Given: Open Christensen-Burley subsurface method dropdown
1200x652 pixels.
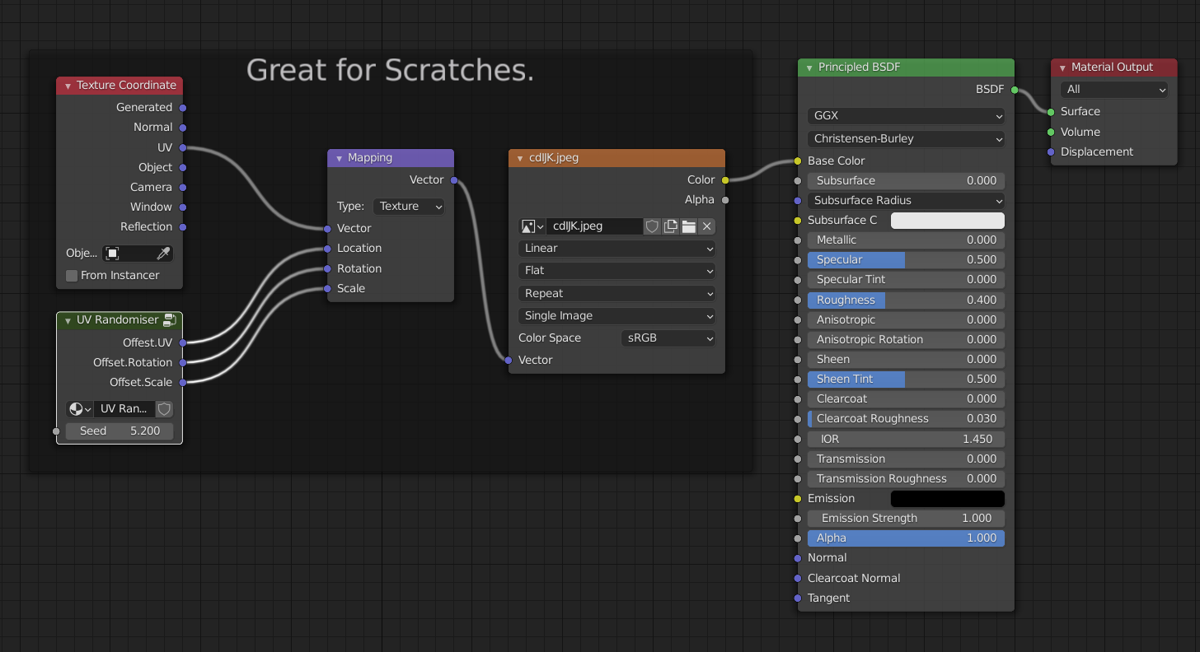Looking at the screenshot, I should pos(906,138).
